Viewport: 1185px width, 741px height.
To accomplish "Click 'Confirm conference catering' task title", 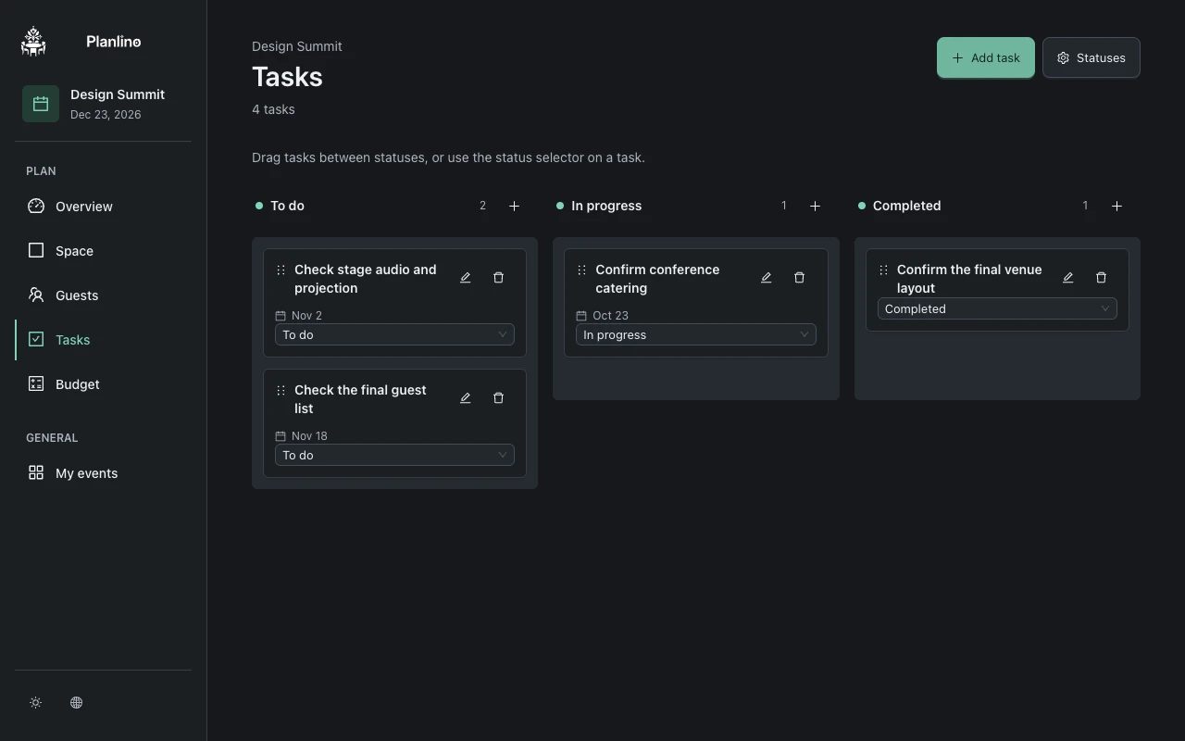I will [657, 279].
